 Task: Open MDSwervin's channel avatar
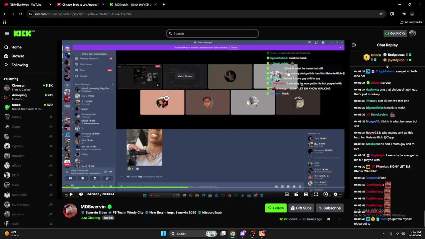click(x=70, y=211)
